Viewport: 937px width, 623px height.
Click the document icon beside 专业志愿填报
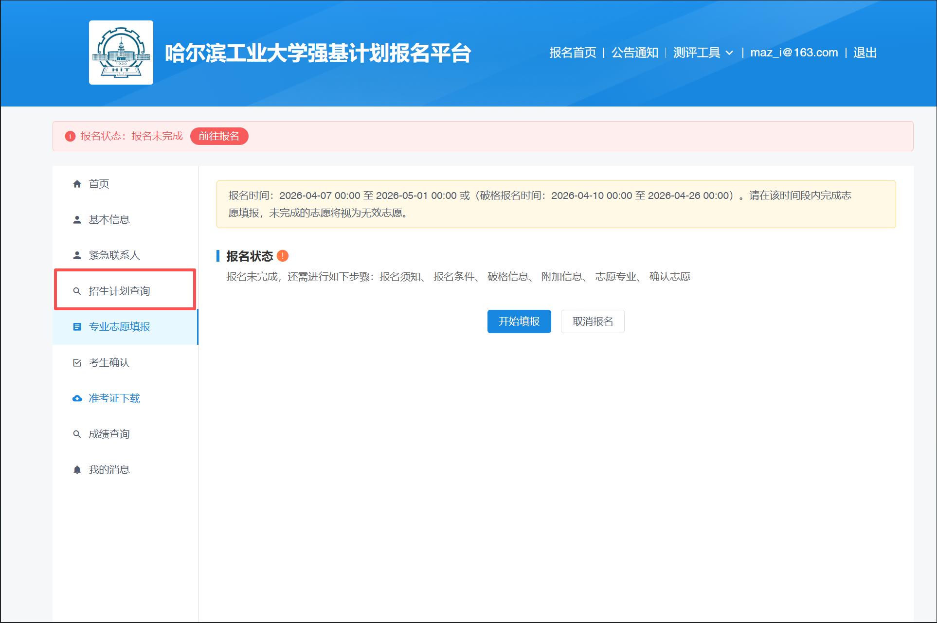tap(77, 327)
